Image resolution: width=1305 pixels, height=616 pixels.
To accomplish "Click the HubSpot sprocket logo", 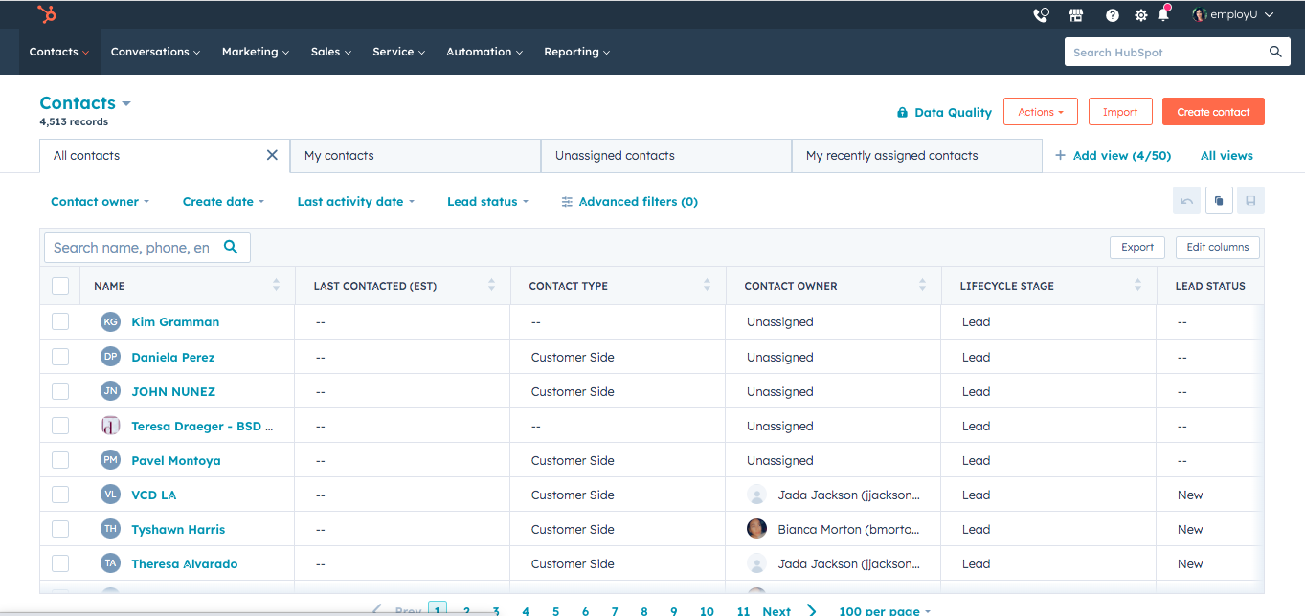I will click(x=46, y=14).
